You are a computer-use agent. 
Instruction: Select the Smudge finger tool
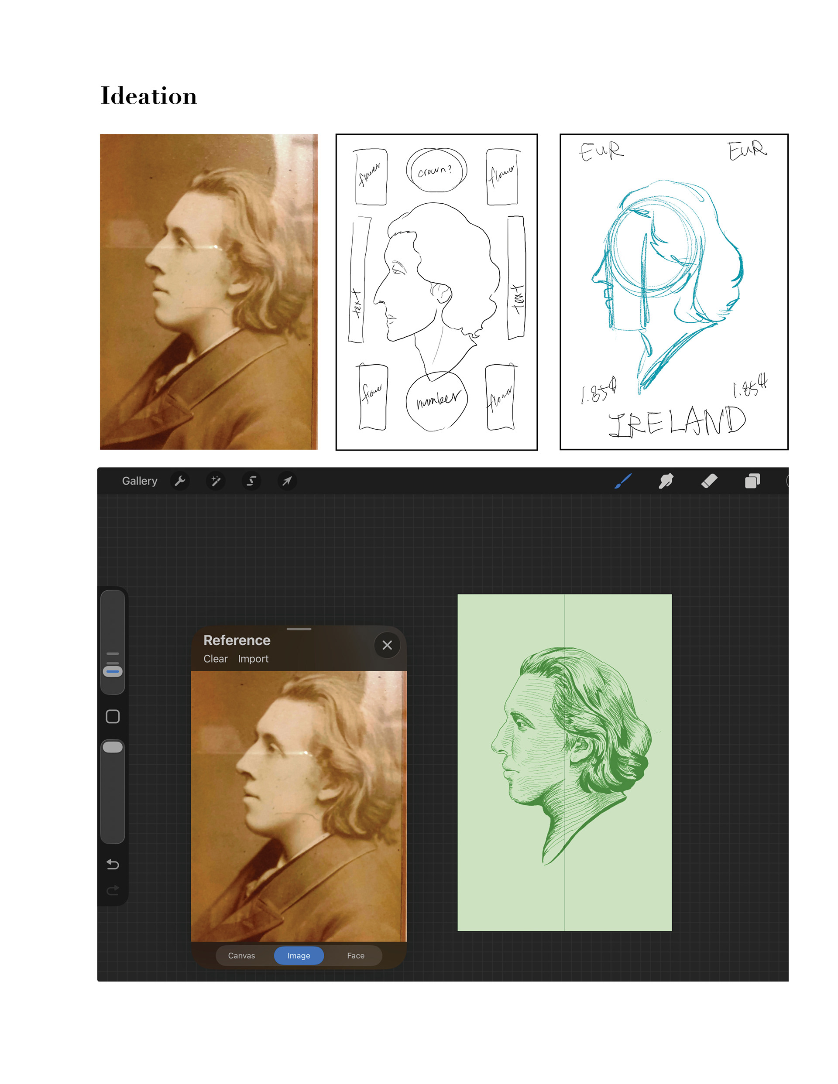(x=666, y=480)
